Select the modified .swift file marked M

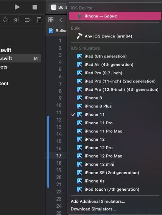20,58
